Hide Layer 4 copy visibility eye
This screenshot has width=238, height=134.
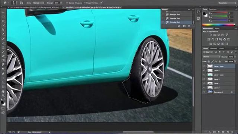[x=204, y=66]
